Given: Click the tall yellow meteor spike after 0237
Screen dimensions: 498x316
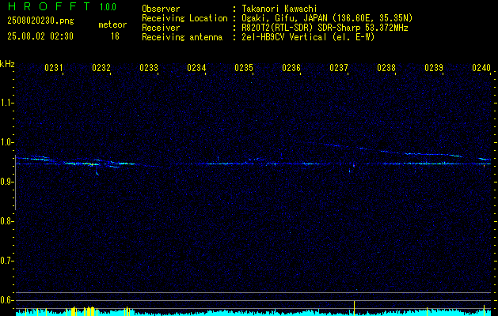Looking at the screenshot, I should tap(354, 308).
